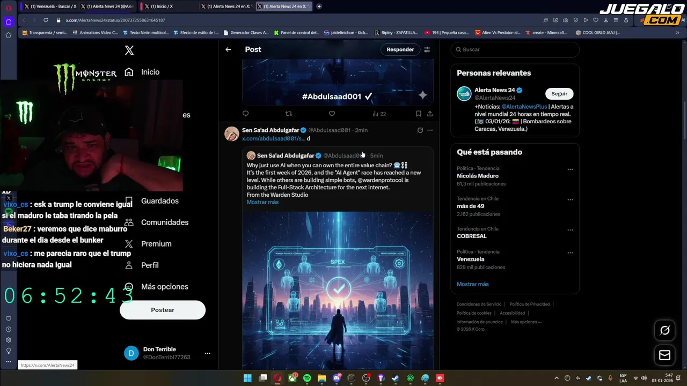Open Perfil in the sidebar

coord(142,265)
